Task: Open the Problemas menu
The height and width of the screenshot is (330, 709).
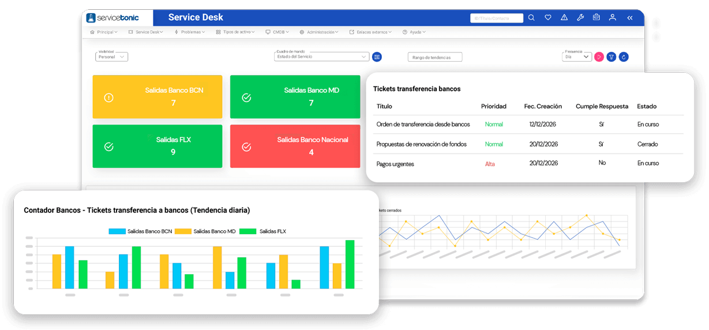Action: coord(190,32)
